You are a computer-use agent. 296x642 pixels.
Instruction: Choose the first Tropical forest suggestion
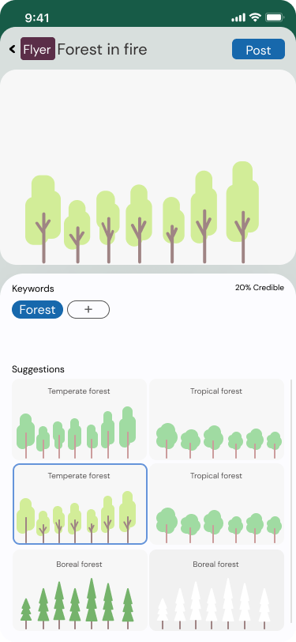tap(216, 419)
